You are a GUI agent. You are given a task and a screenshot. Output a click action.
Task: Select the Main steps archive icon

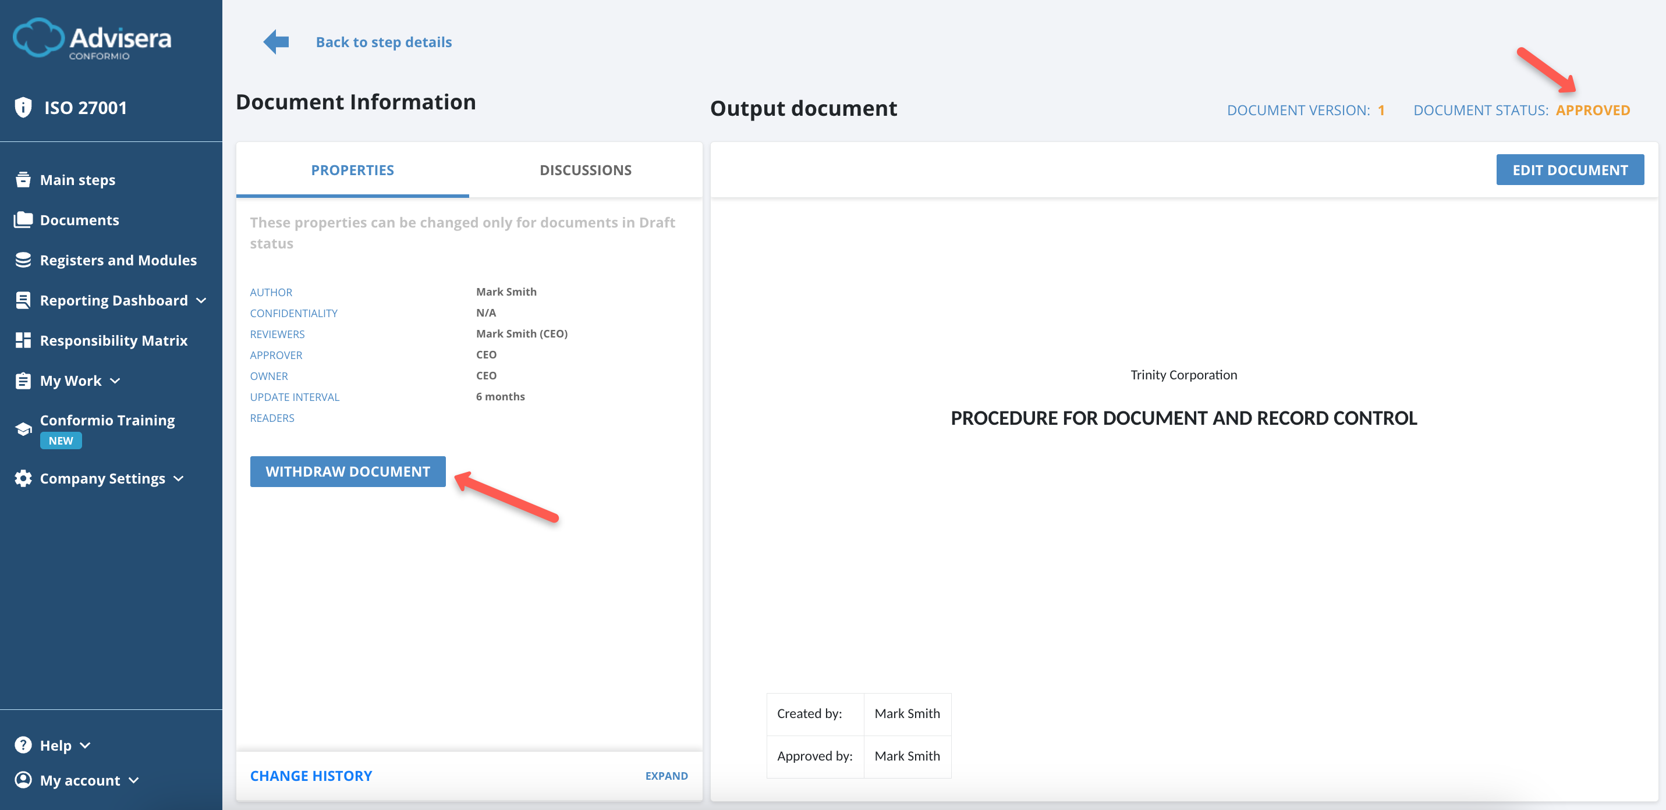23,179
